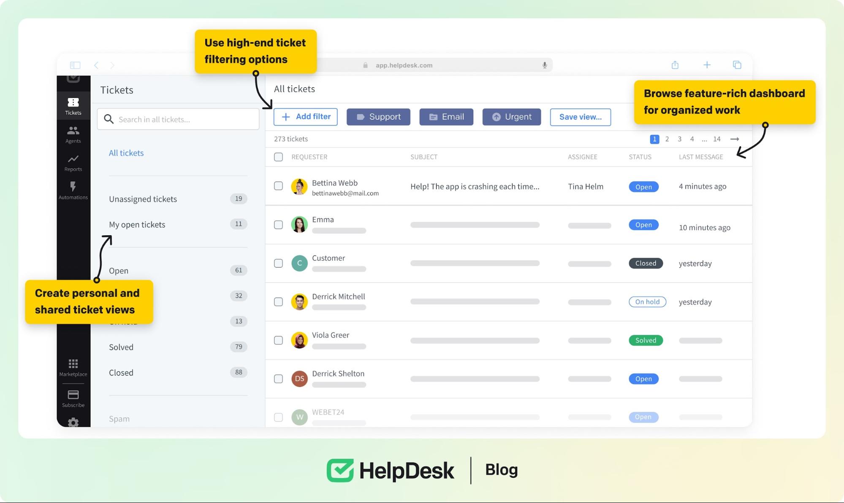Select Derrick Mitchell's ticket checkbox
Viewport: 844px width, 503px height.
coord(278,302)
